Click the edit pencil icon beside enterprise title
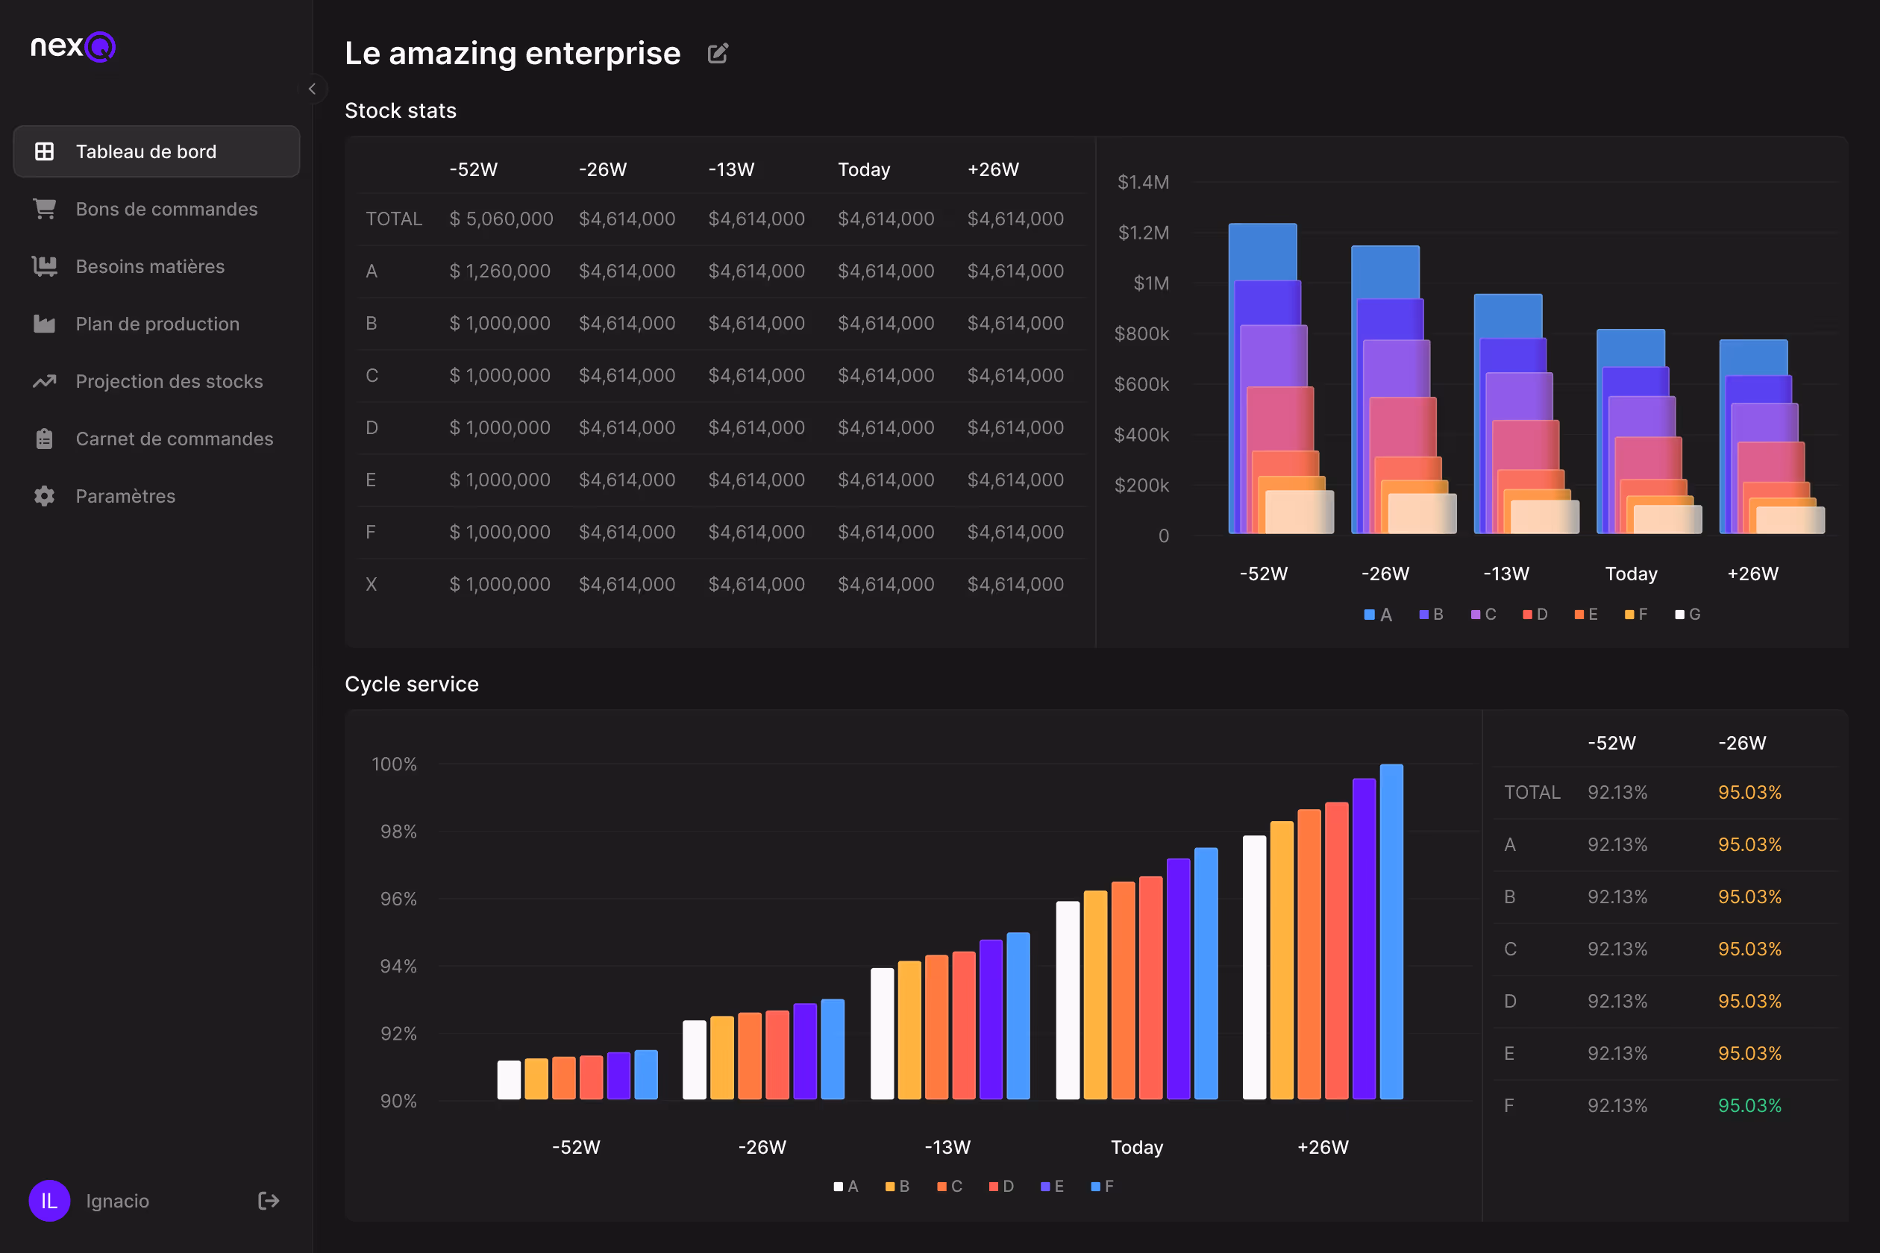1880x1253 pixels. [718, 54]
